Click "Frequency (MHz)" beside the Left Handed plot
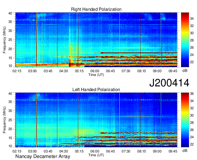This screenshot has height=160, width=197. tap(4, 120)
